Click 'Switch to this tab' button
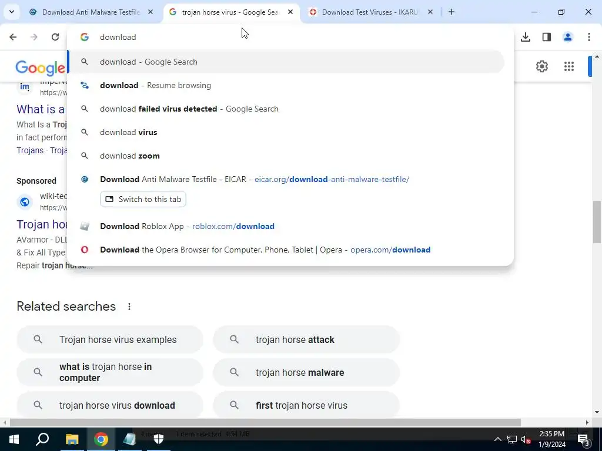 coord(143,199)
